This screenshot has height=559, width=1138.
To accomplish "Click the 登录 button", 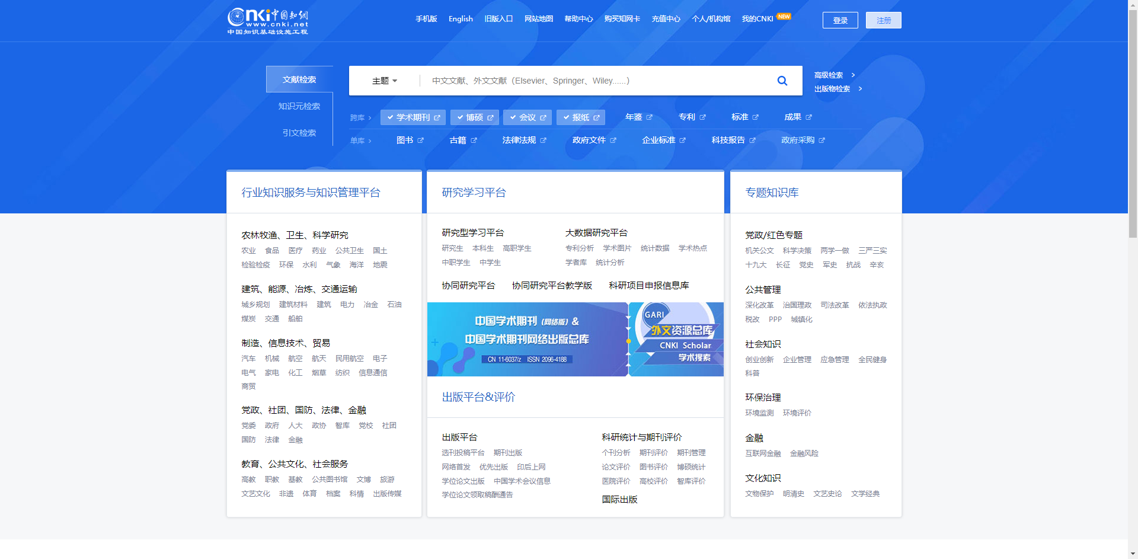I will coord(840,20).
